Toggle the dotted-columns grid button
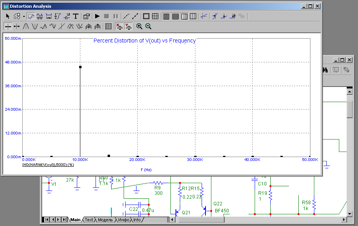Image resolution: width=358 pixels, height=226 pixels. point(193,16)
